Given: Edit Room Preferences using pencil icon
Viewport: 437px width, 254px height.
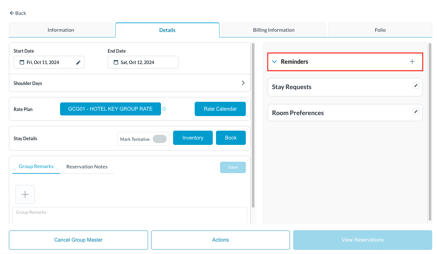Looking at the screenshot, I should (x=416, y=111).
